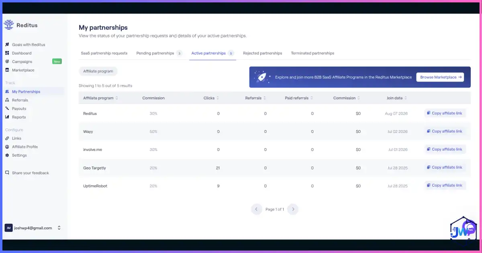Viewport: 482px width, 253px height.
Task: Click Browse Marketplace button
Action: click(x=440, y=77)
